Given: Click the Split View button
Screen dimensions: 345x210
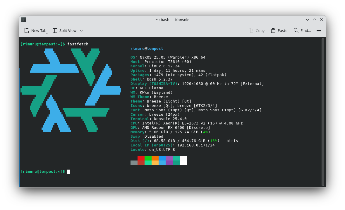Looking at the screenshot, I should click(64, 30).
